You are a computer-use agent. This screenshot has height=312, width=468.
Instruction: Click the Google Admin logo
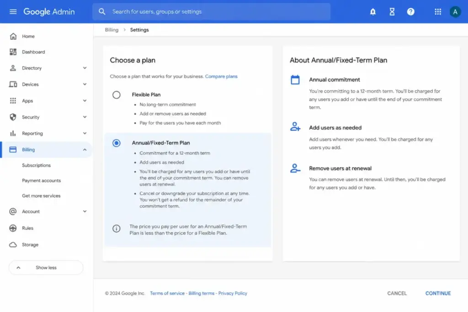[49, 11]
